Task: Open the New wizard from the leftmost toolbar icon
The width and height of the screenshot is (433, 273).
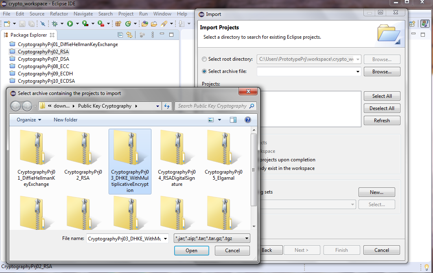Action: coord(7,23)
